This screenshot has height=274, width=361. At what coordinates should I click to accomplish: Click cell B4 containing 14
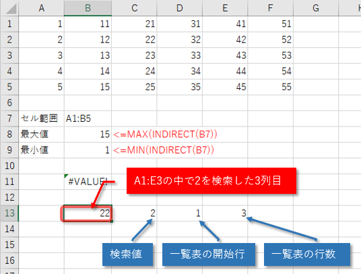coord(88,71)
